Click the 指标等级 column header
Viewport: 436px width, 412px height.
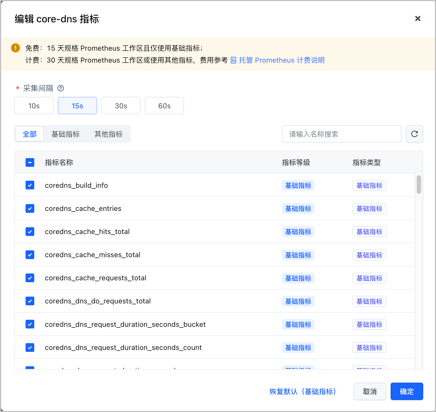(x=296, y=162)
